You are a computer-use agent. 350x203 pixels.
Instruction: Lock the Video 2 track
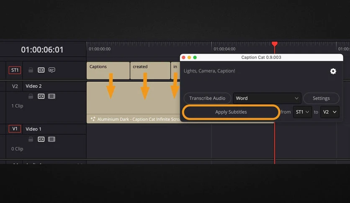(31, 96)
